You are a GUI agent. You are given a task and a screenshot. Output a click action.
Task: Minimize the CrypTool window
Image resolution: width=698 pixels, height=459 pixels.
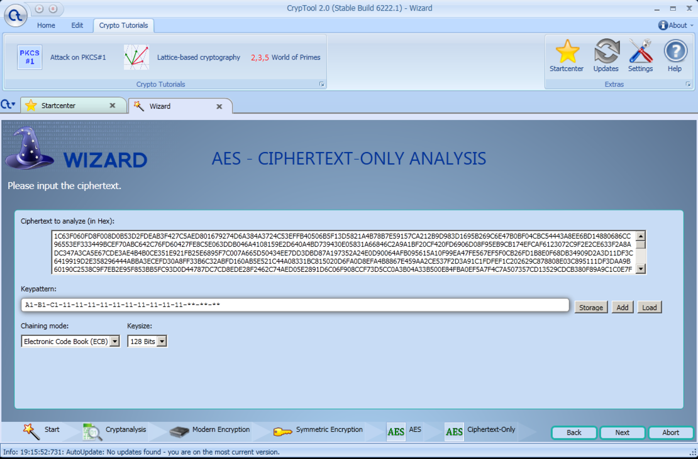pos(656,8)
